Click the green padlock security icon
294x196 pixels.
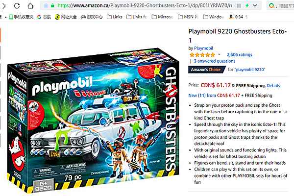click(53, 5)
